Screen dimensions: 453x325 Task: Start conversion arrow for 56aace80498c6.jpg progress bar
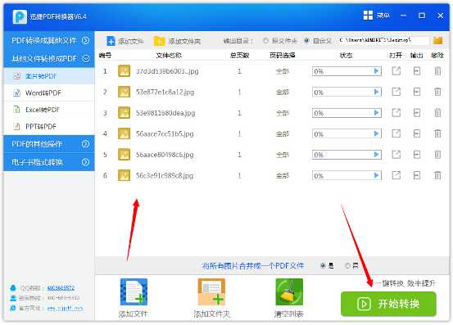coord(376,155)
